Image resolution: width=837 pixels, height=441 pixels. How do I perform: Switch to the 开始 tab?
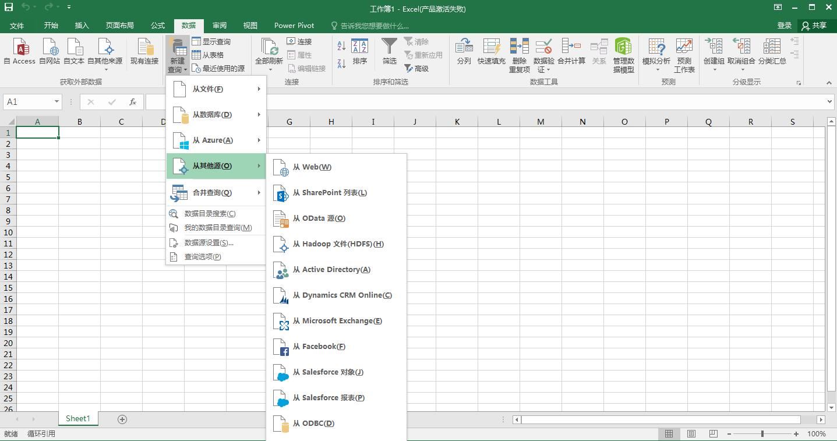pyautogui.click(x=51, y=26)
